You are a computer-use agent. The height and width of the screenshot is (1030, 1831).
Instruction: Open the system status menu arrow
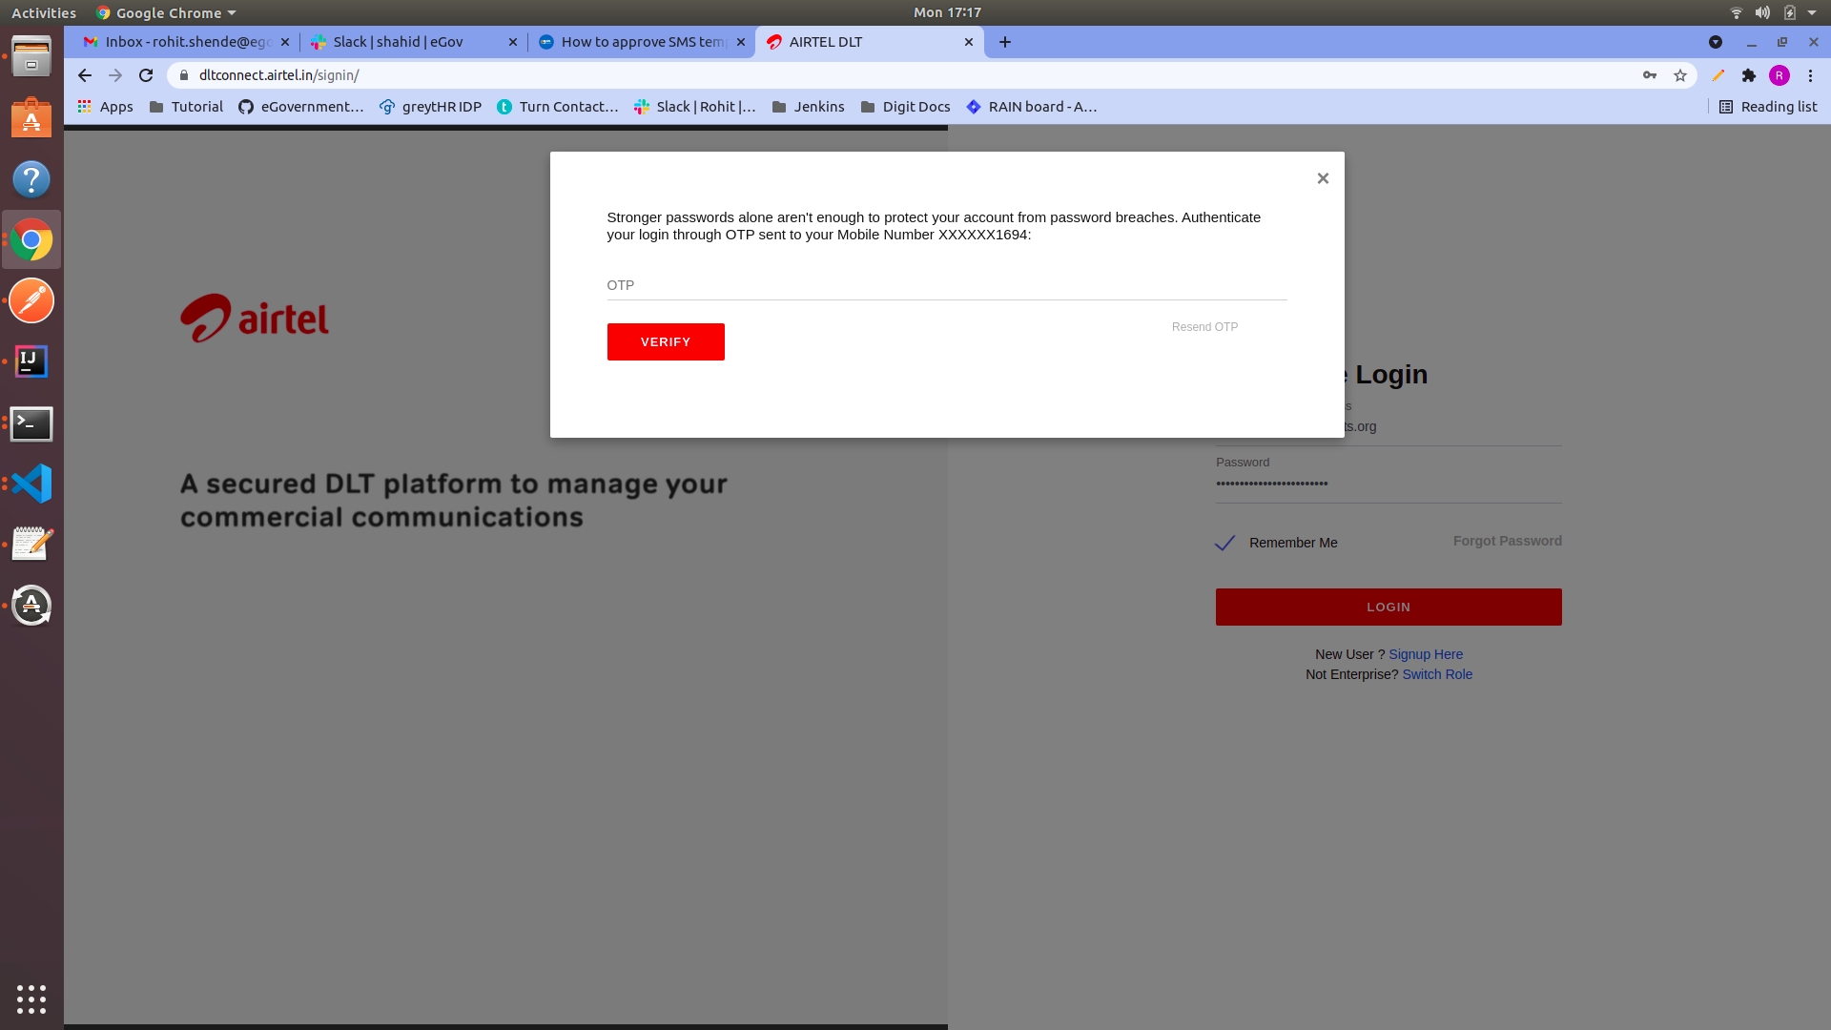[1811, 12]
